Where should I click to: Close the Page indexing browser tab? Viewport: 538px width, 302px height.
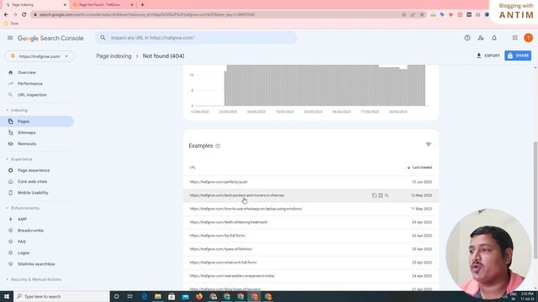[65, 5]
